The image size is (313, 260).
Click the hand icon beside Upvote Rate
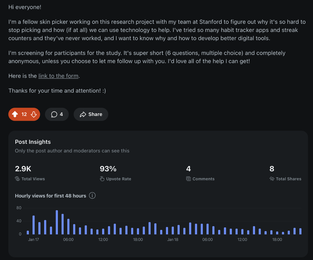[102, 179]
